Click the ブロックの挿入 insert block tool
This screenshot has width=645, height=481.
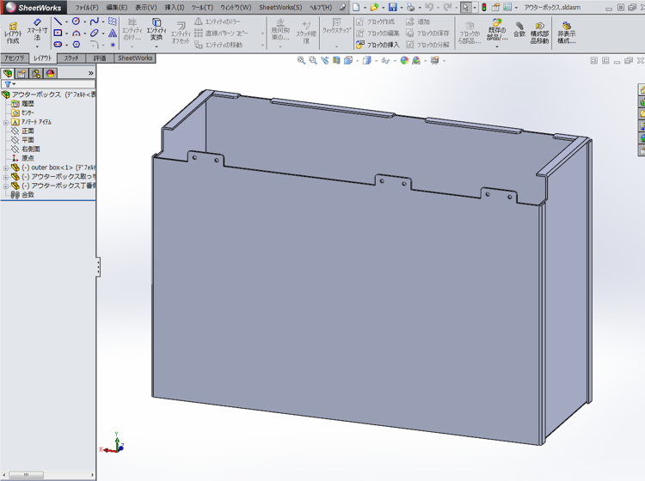pos(378,45)
